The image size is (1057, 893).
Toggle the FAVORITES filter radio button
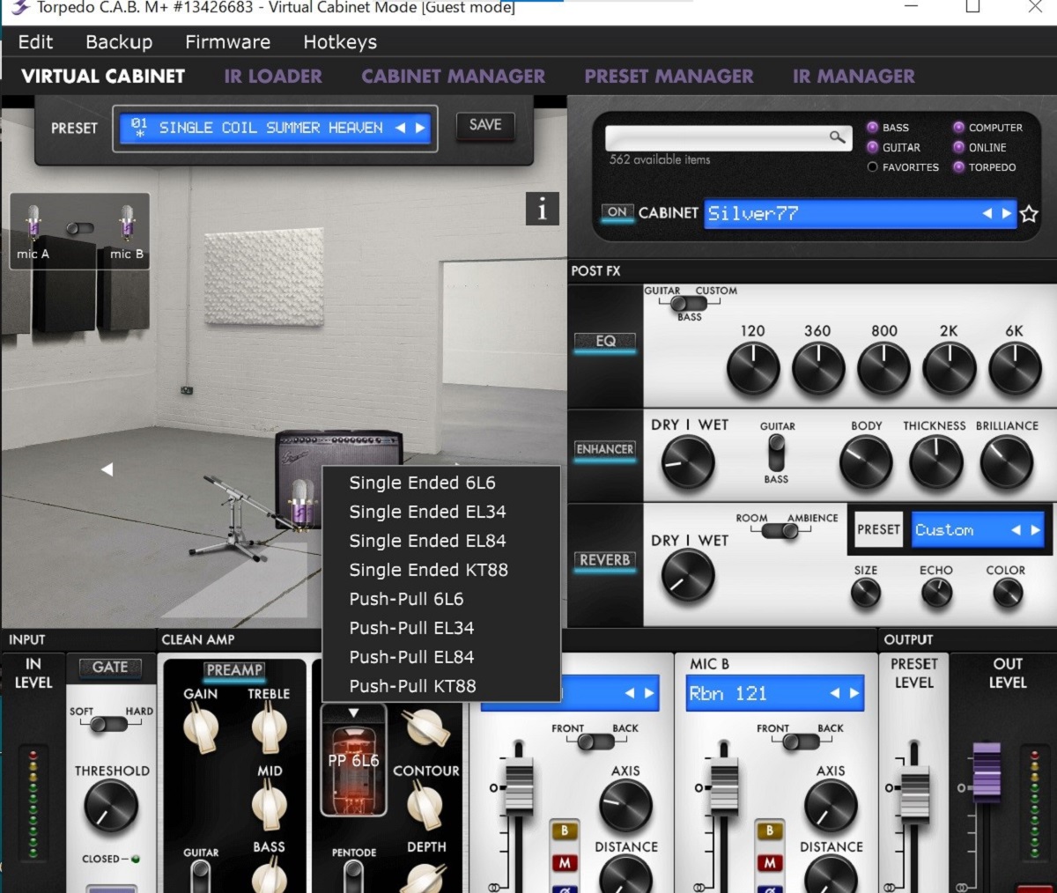click(x=873, y=167)
